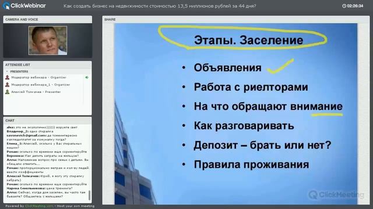The image size is (373, 209).
Task: Click the slide bullet Как разговаривать
Action: (x=244, y=125)
